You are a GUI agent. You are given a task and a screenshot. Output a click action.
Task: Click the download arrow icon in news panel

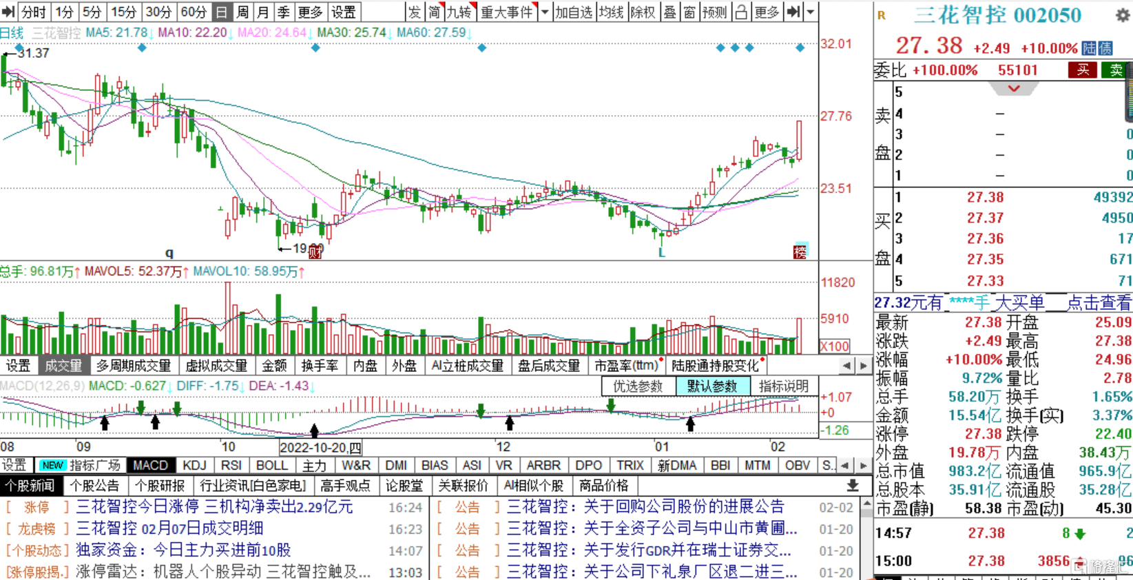click(853, 486)
